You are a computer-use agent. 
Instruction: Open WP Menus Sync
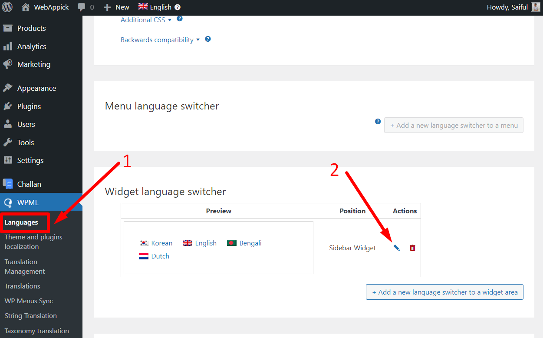(x=29, y=301)
